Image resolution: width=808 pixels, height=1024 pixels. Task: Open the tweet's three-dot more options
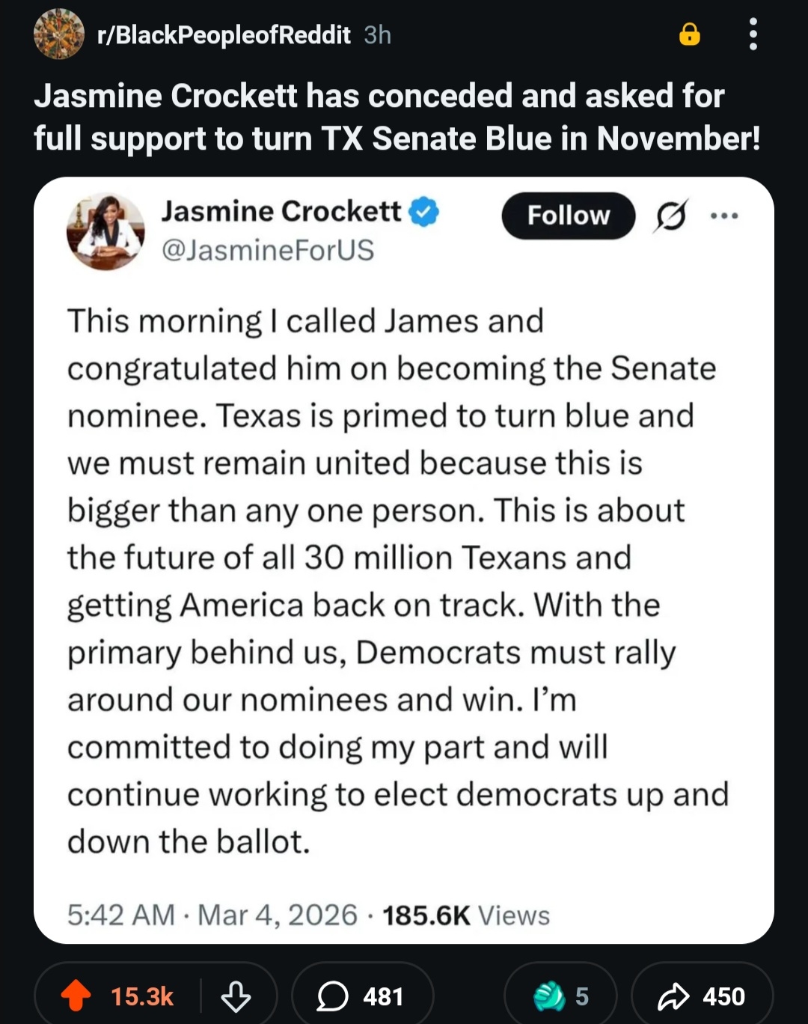(x=724, y=216)
